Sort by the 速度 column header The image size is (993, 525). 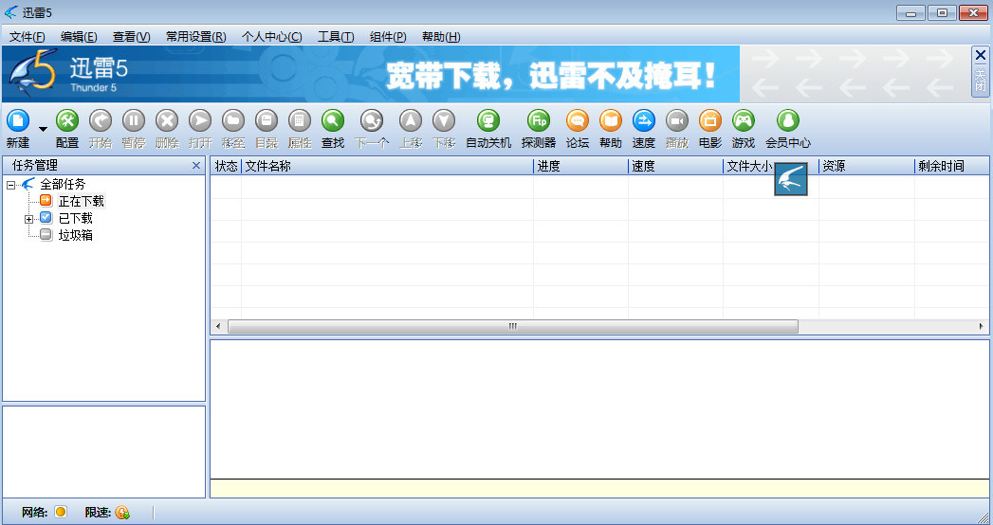[675, 167]
